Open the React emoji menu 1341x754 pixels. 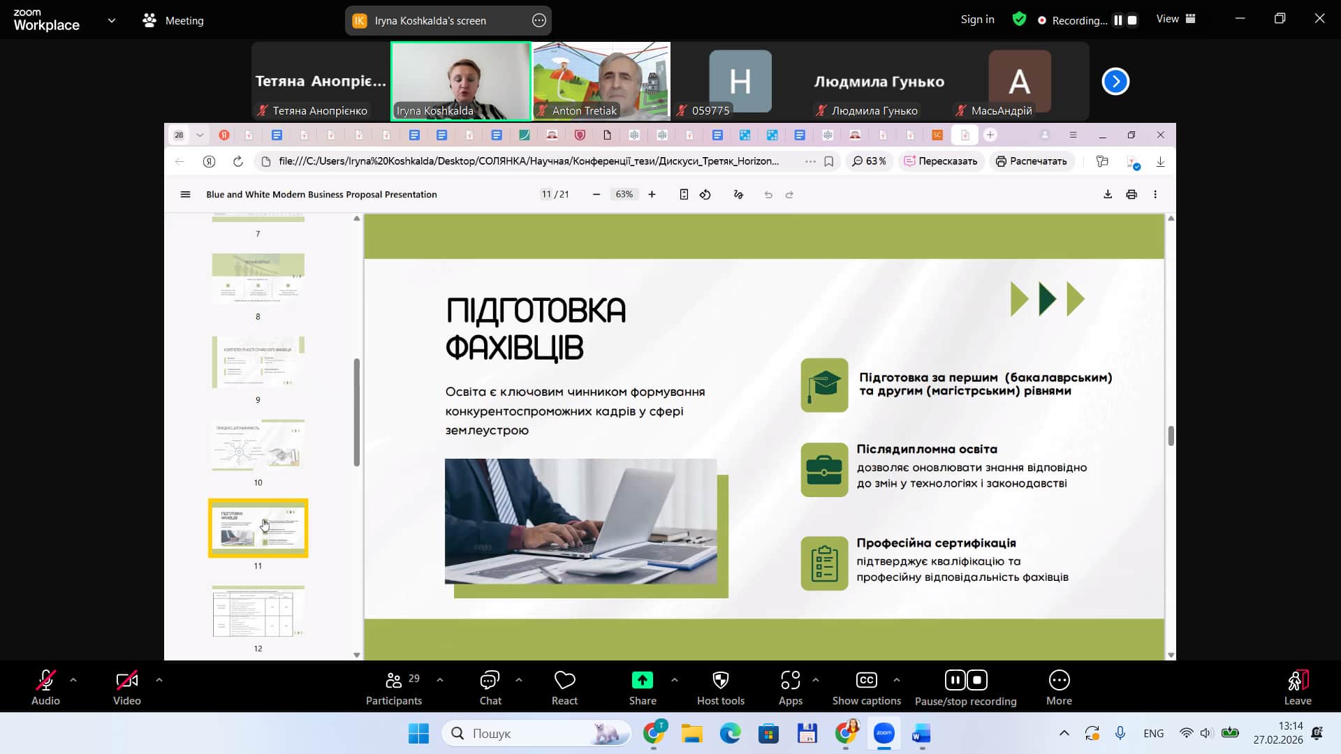coord(564,681)
